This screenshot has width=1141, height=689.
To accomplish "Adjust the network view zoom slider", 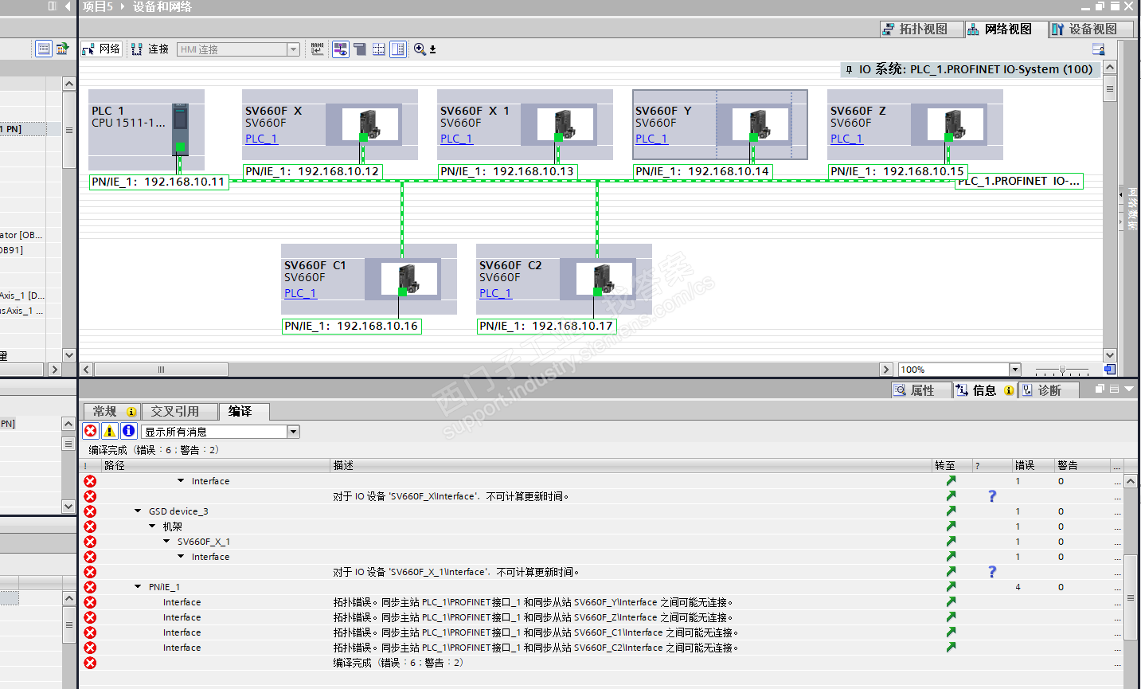I will (x=1062, y=370).
